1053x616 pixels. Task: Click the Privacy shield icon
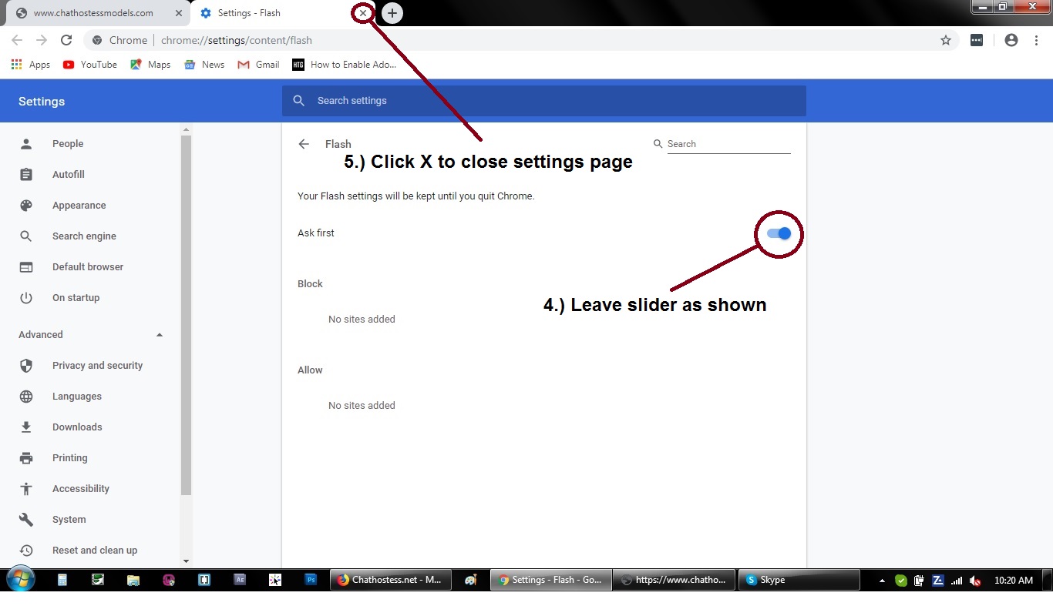pyautogui.click(x=26, y=366)
